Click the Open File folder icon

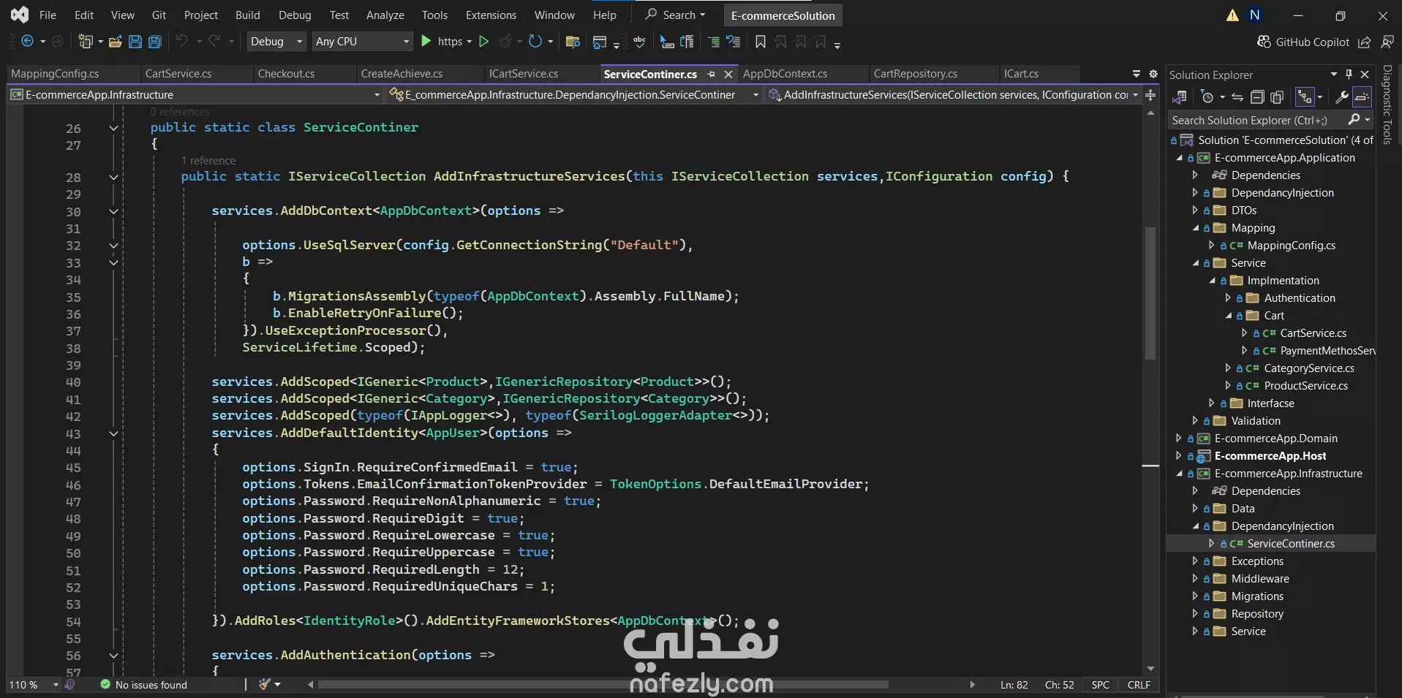pos(115,42)
